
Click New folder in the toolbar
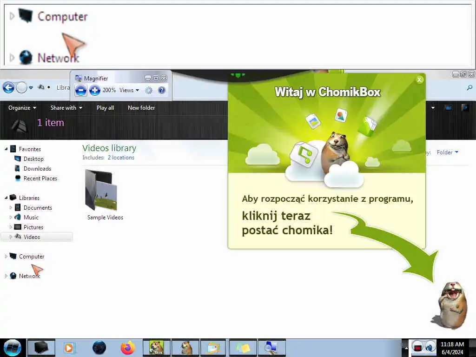141,108
